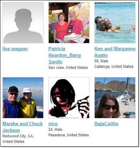Select the San Jose, United States text
This screenshot has height=148, width=140.
tap(68, 67)
